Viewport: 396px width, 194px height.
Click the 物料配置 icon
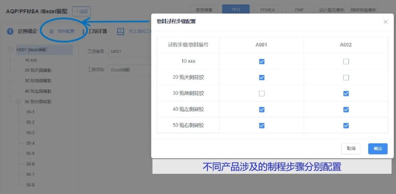click(52, 31)
